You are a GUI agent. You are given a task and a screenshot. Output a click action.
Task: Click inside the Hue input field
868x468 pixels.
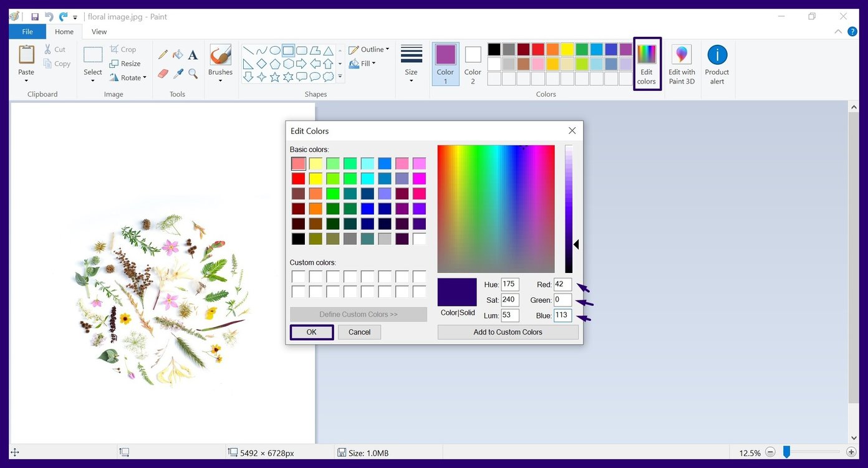coord(509,284)
